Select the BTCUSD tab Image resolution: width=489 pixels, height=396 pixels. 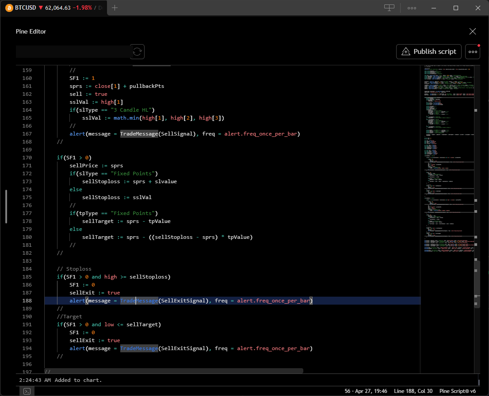point(53,8)
